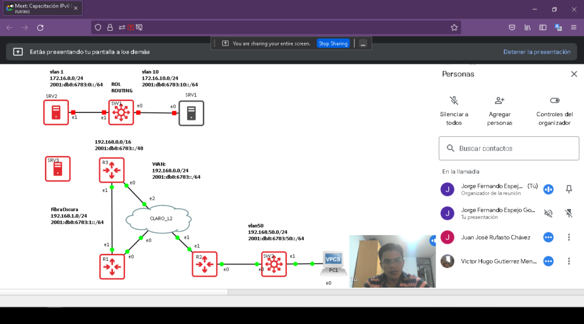Reload the page with browser refresh icon
Image resolution: width=584 pixels, height=324 pixels.
pos(40,27)
